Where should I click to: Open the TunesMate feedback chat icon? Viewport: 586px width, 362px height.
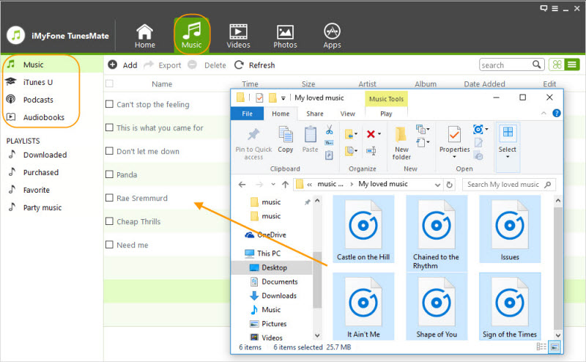point(544,8)
